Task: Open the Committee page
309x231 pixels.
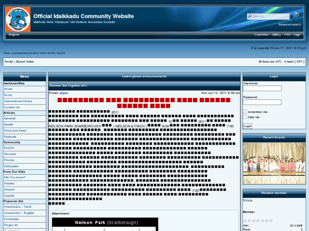Action: [x=261, y=35]
